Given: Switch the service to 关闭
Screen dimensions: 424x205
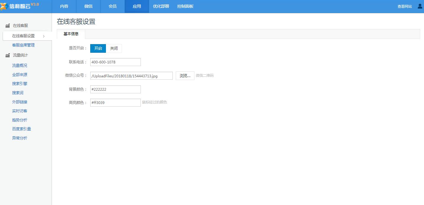Looking at the screenshot, I should point(114,48).
